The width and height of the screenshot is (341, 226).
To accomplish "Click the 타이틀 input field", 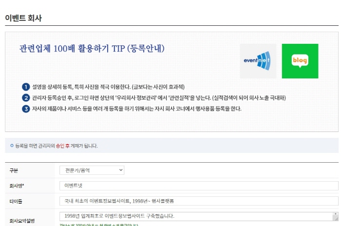I will (x=199, y=201).
